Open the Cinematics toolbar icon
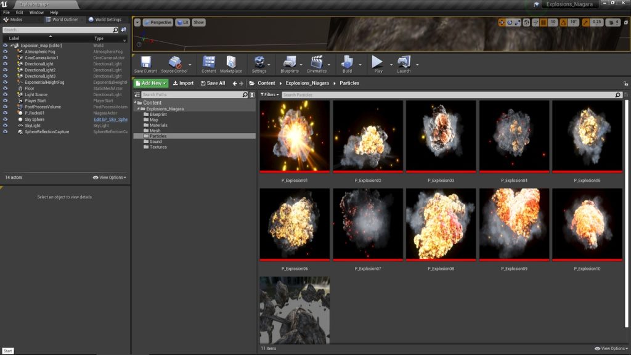Image resolution: width=631 pixels, height=355 pixels. pos(317,63)
